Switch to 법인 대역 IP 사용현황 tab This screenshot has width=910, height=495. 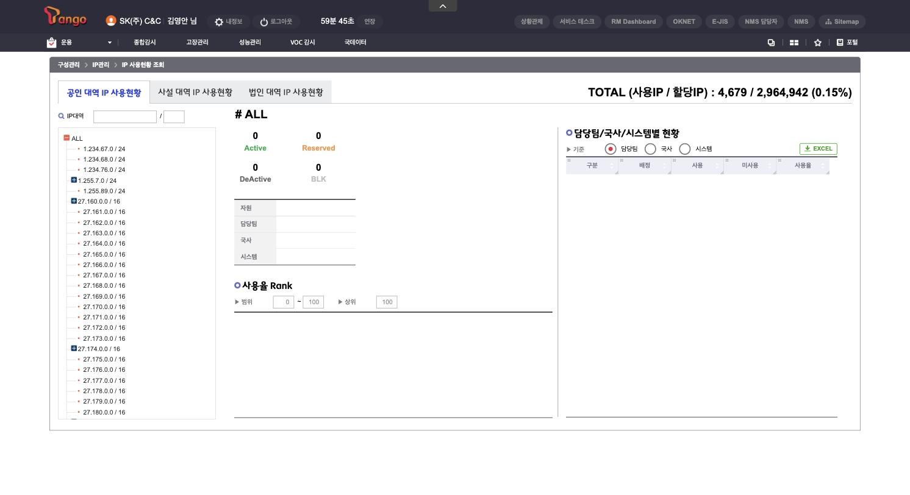tap(285, 92)
